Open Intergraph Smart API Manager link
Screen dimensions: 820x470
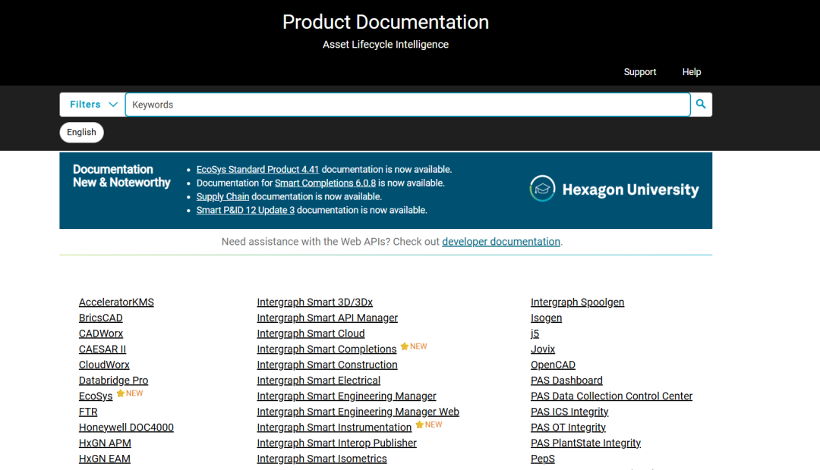click(x=327, y=318)
